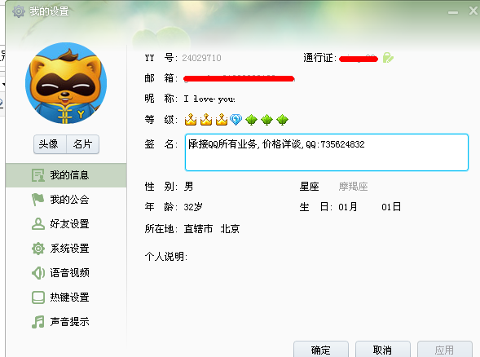480x357 pixels.
Task: Click the 头像 button
Action: click(x=50, y=144)
